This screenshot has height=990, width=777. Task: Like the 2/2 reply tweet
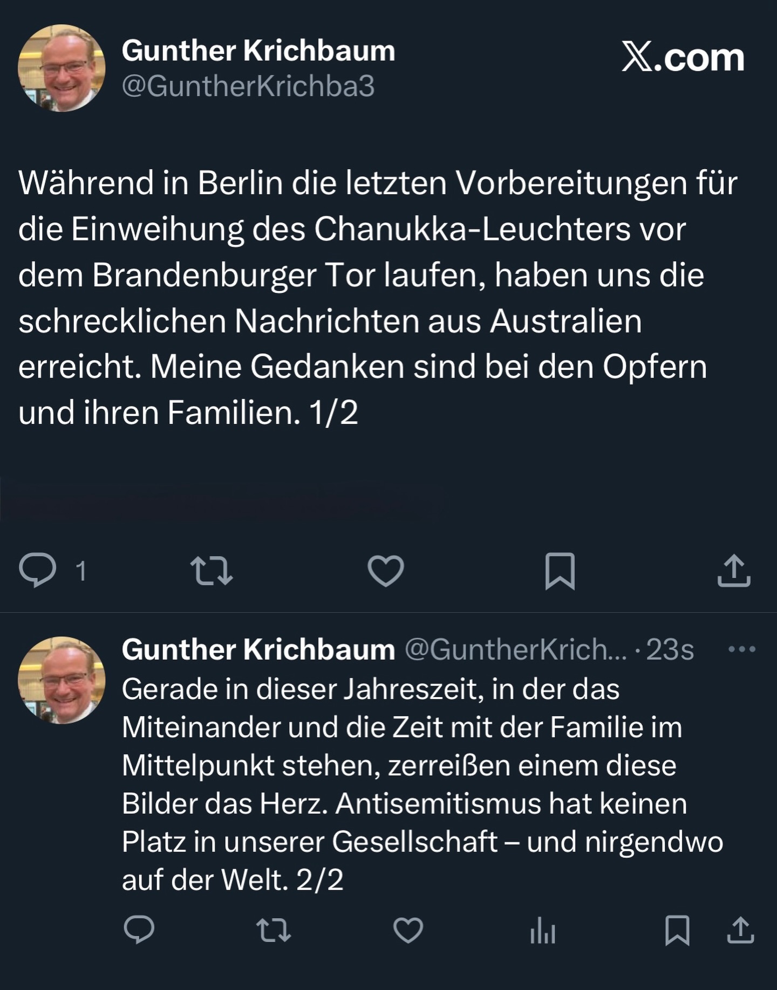click(408, 930)
